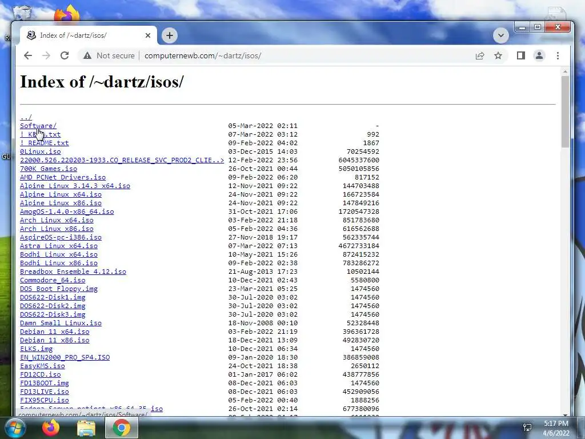Download Breadbox Ensemble 4.12.iso
The height and width of the screenshot is (439, 585).
73,272
